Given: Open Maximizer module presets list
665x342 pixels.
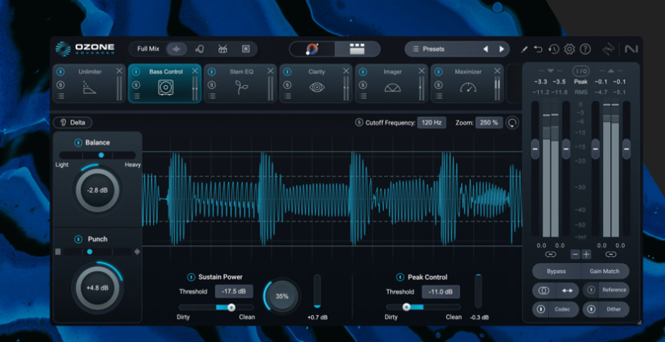Looking at the screenshot, I should coord(438,96).
